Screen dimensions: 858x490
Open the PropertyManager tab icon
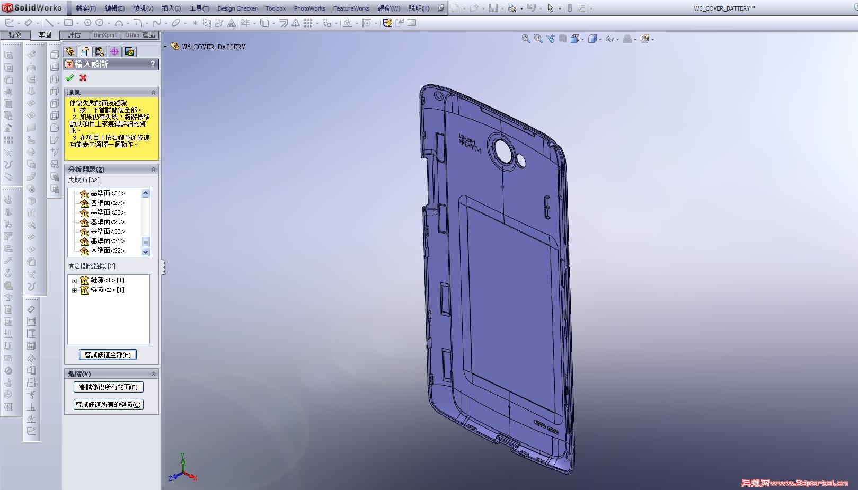click(85, 51)
